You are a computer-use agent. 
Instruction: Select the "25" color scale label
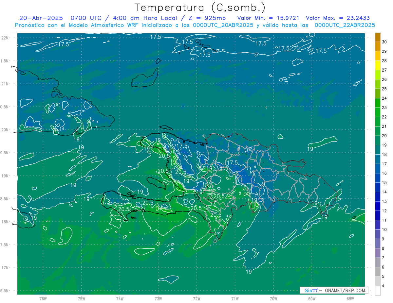coord(384,89)
